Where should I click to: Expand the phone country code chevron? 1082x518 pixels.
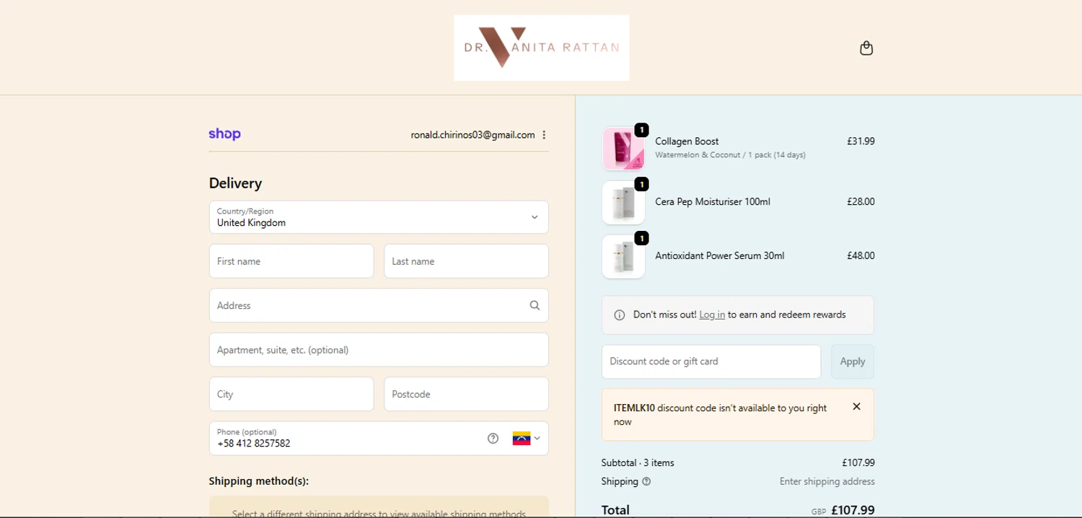(x=537, y=438)
